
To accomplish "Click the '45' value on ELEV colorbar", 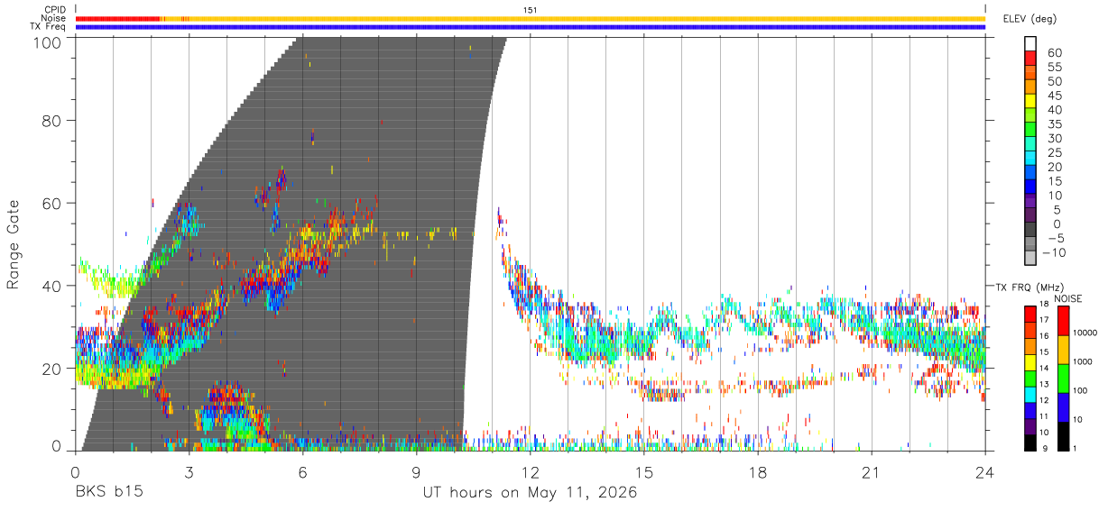I will click(x=1055, y=96).
